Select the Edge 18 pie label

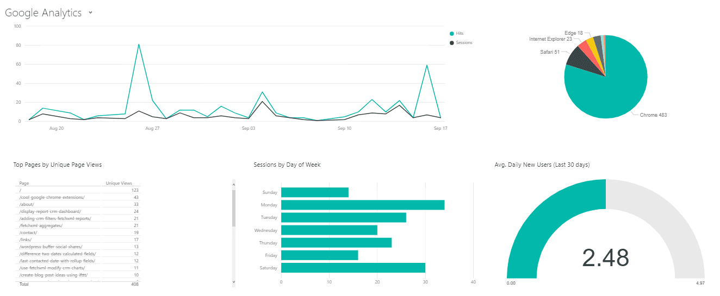coord(574,33)
